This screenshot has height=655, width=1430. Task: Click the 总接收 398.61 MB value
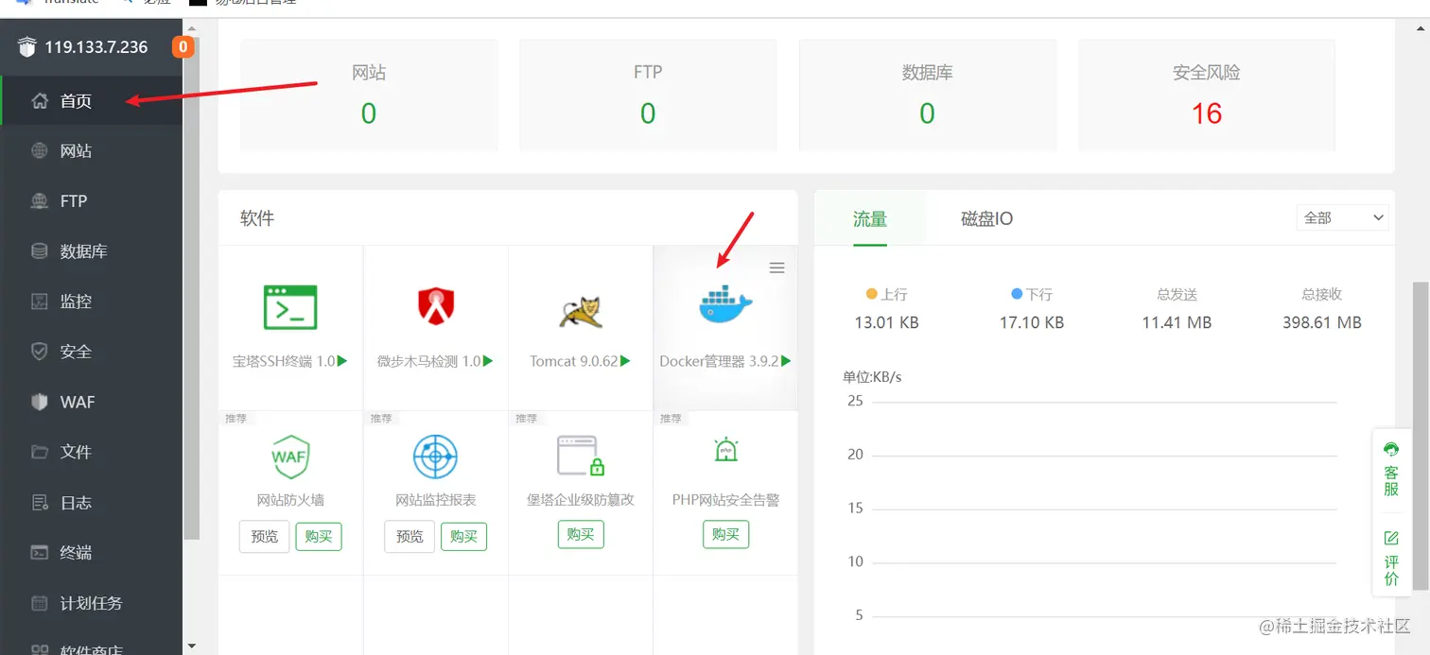click(1322, 322)
